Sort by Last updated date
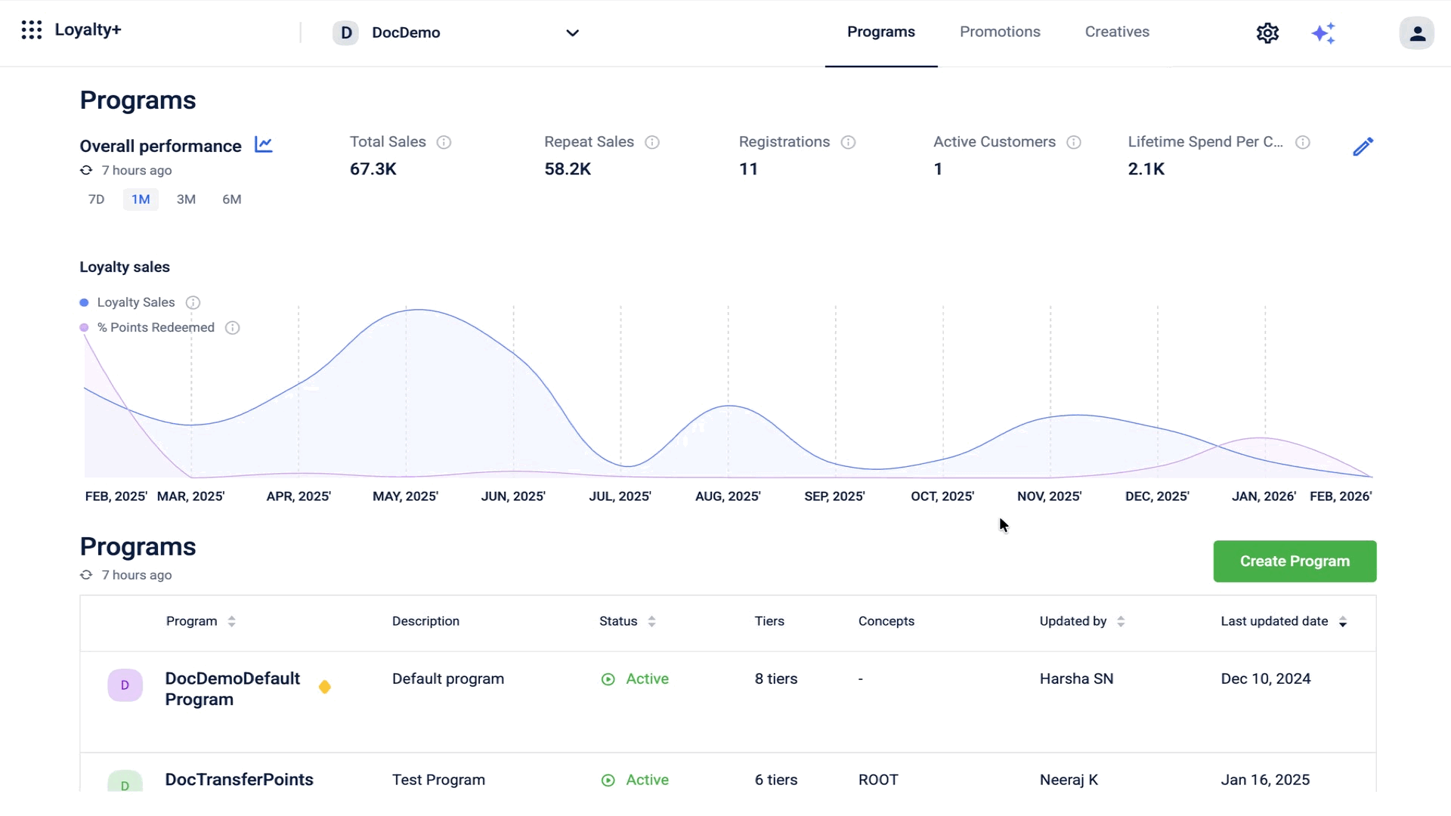Viewport: 1451px width, 816px height. pos(1343,622)
